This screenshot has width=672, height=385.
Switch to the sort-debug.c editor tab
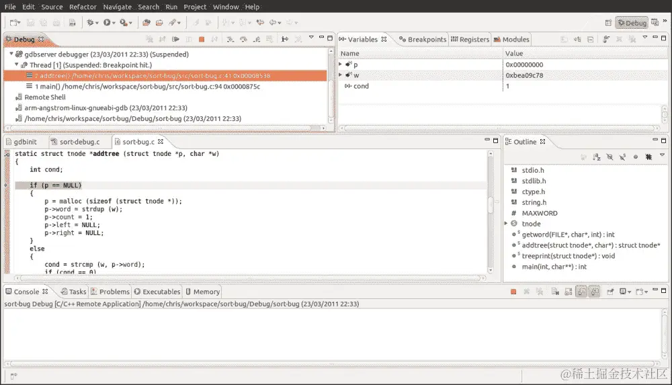pos(75,142)
